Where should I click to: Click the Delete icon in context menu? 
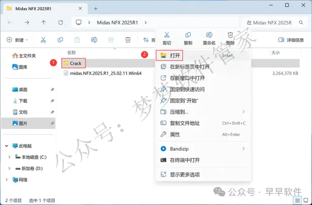[230, 35]
